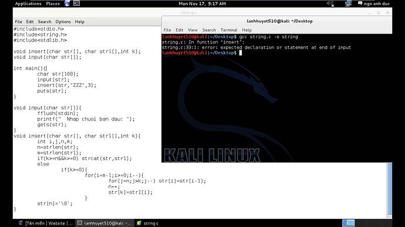Viewport: 405px width, 227px height.
Task: Minimize the string.c editor window
Action: 369,13
